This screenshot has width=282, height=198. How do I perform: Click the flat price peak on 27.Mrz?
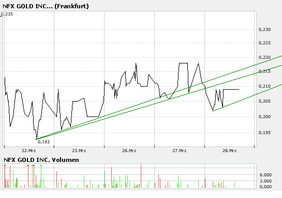pos(184,63)
